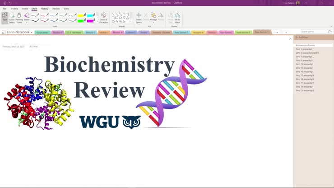Expand the Shapes gallery
The height and width of the screenshot is (188, 334).
click(x=131, y=21)
